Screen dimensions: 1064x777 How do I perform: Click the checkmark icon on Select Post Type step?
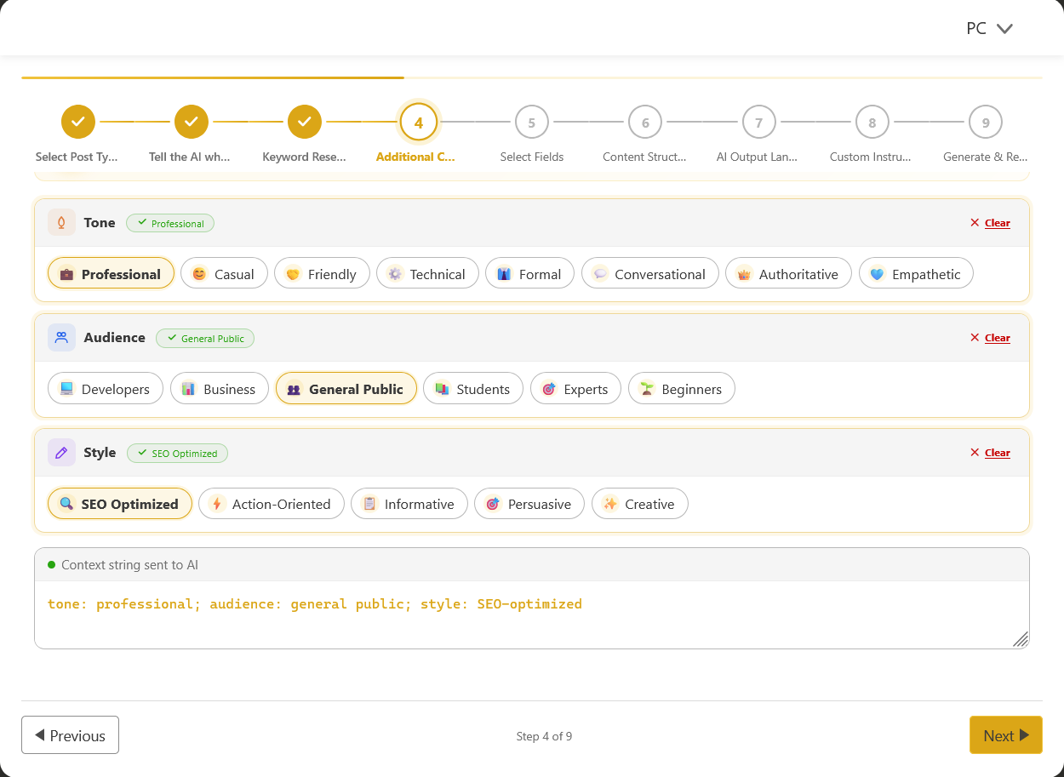click(x=77, y=121)
